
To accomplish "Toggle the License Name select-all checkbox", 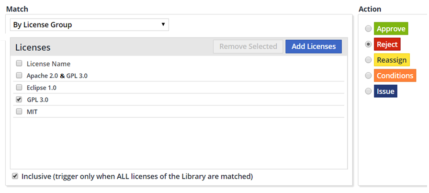I will [x=19, y=63].
